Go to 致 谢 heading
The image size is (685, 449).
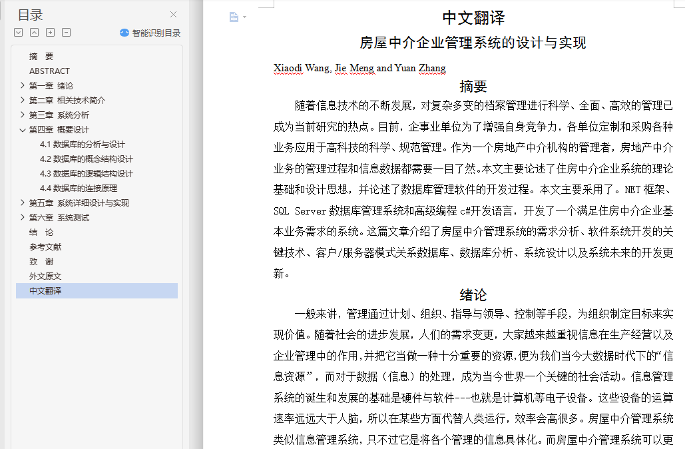pyautogui.click(x=41, y=261)
